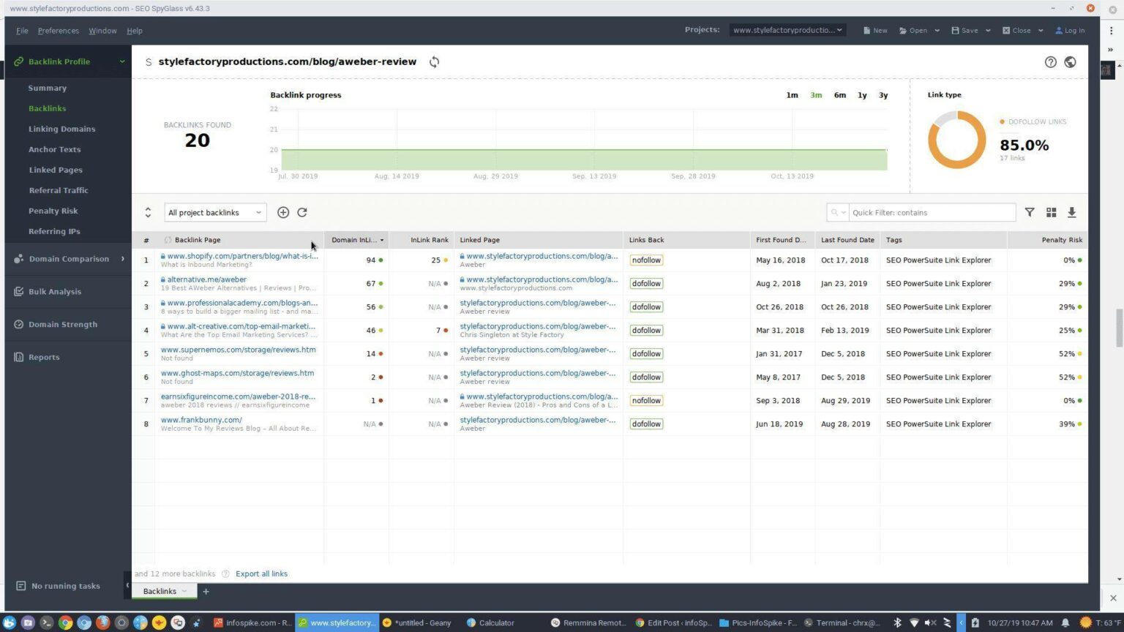Click the notification bell tray icon
1124x632 pixels.
click(x=1065, y=622)
